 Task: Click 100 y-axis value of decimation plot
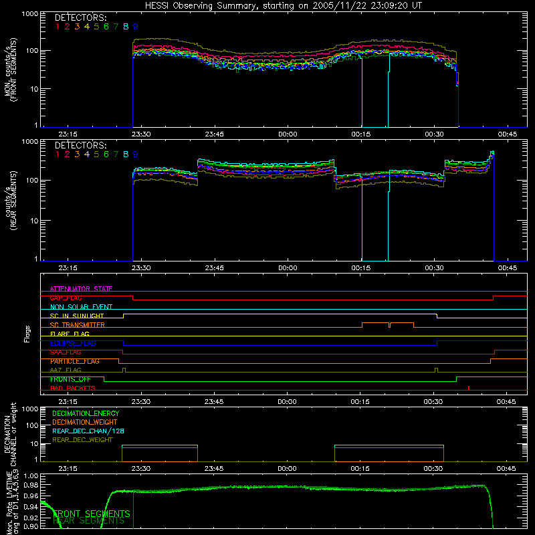point(31,425)
